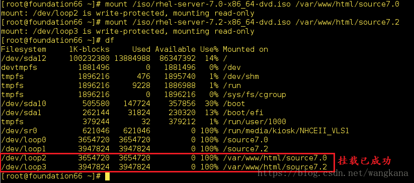Select the /dev/loop0 filesystem entry
This screenshot has width=414, height=183.
click(24, 140)
